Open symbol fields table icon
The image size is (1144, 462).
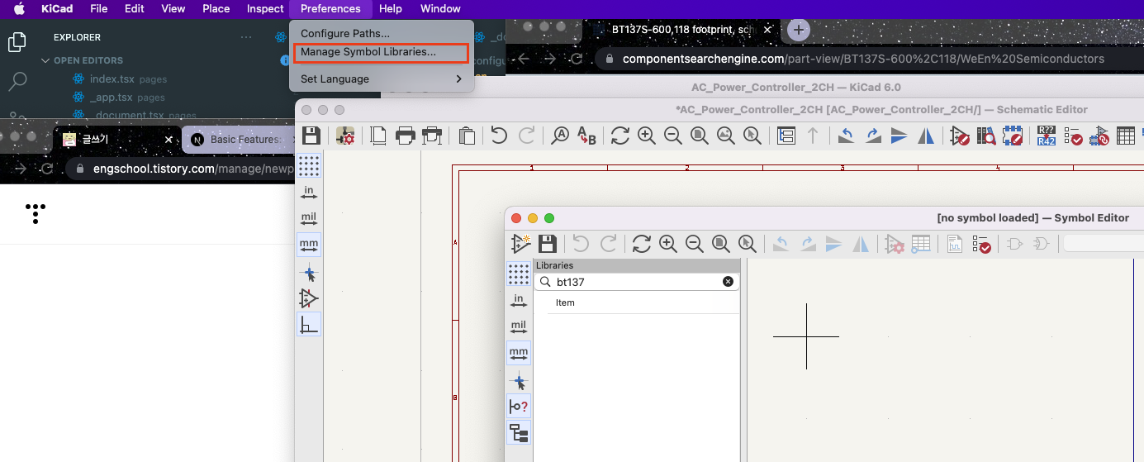1126,136
